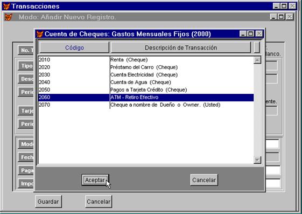Click Cancelar in the Cuenta de Cheques dialog

[204, 180]
